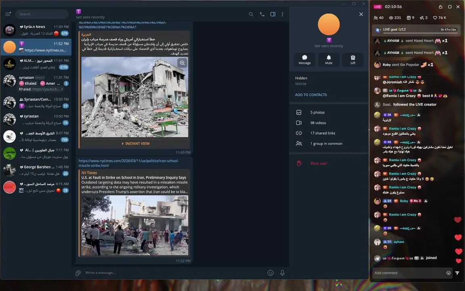
Task: Click the lock icon in LIVE window
Action: click(x=440, y=6)
